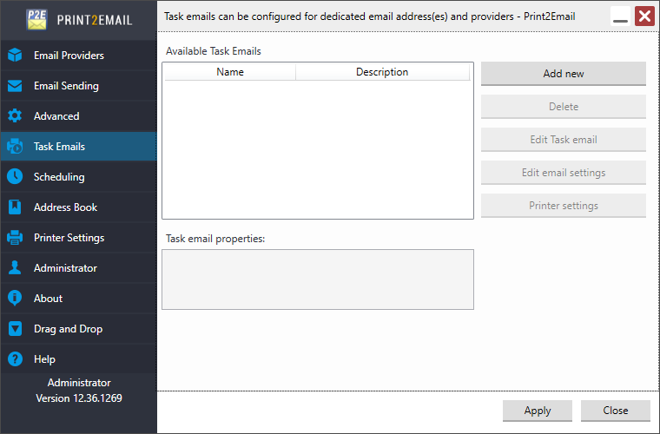Click the Advanced gear icon
The height and width of the screenshot is (434, 660).
tap(15, 116)
